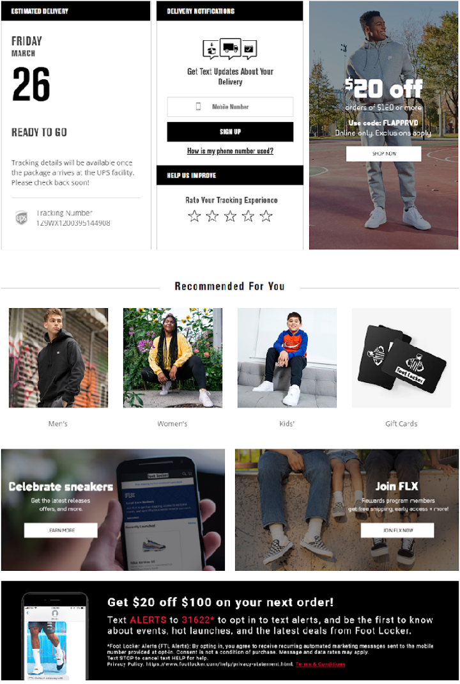
Task: Give a four-star tracking rating
Action: (x=248, y=216)
